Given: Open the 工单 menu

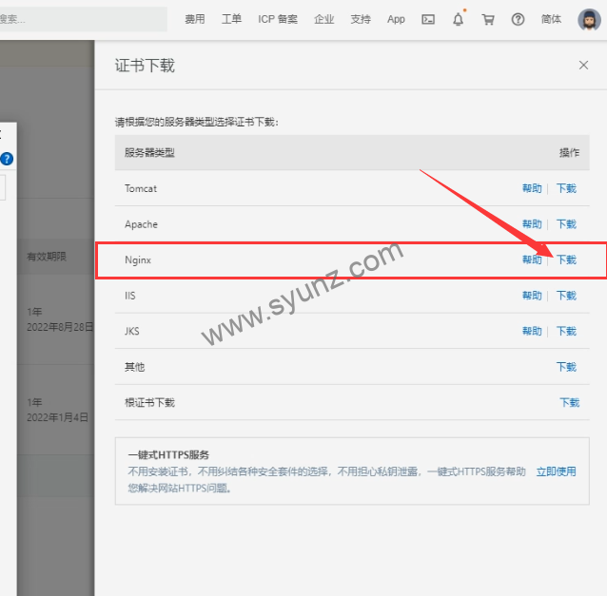Looking at the screenshot, I should pos(231,19).
